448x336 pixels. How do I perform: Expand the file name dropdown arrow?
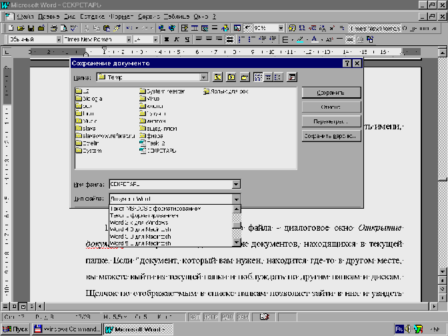pyautogui.click(x=236, y=184)
